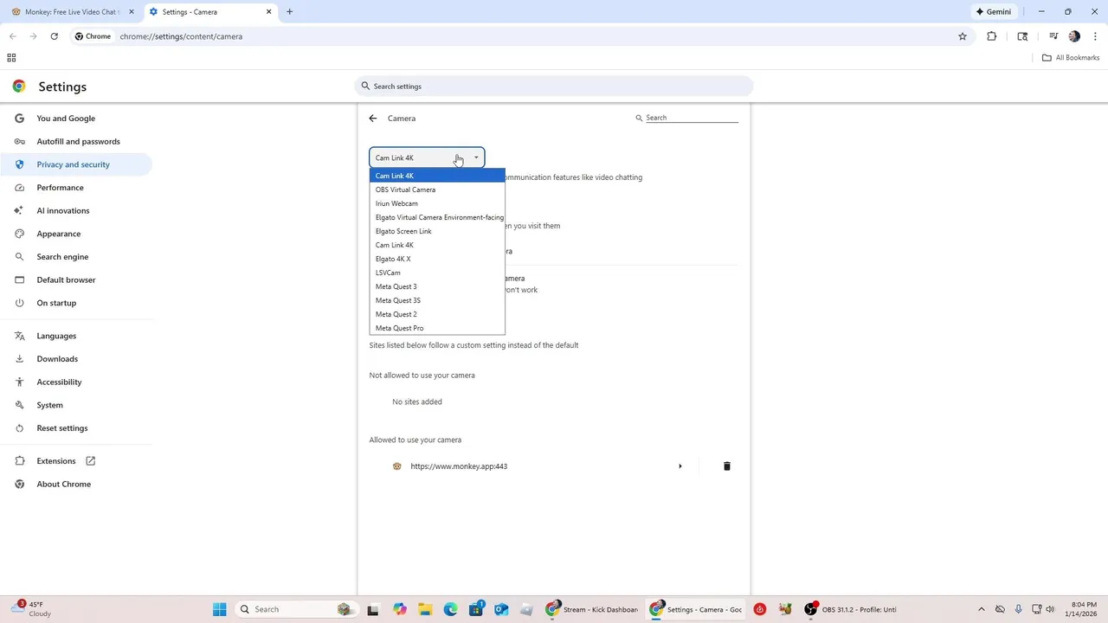Screen dimensions: 1108x623
Task: Open Accessibility settings section
Action: pyautogui.click(x=76, y=382)
